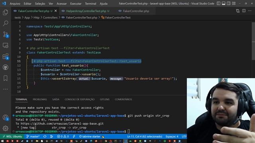The height and width of the screenshot is (143, 255).
Task: Click line number 15 in gutter
Action: [x=19, y=79]
